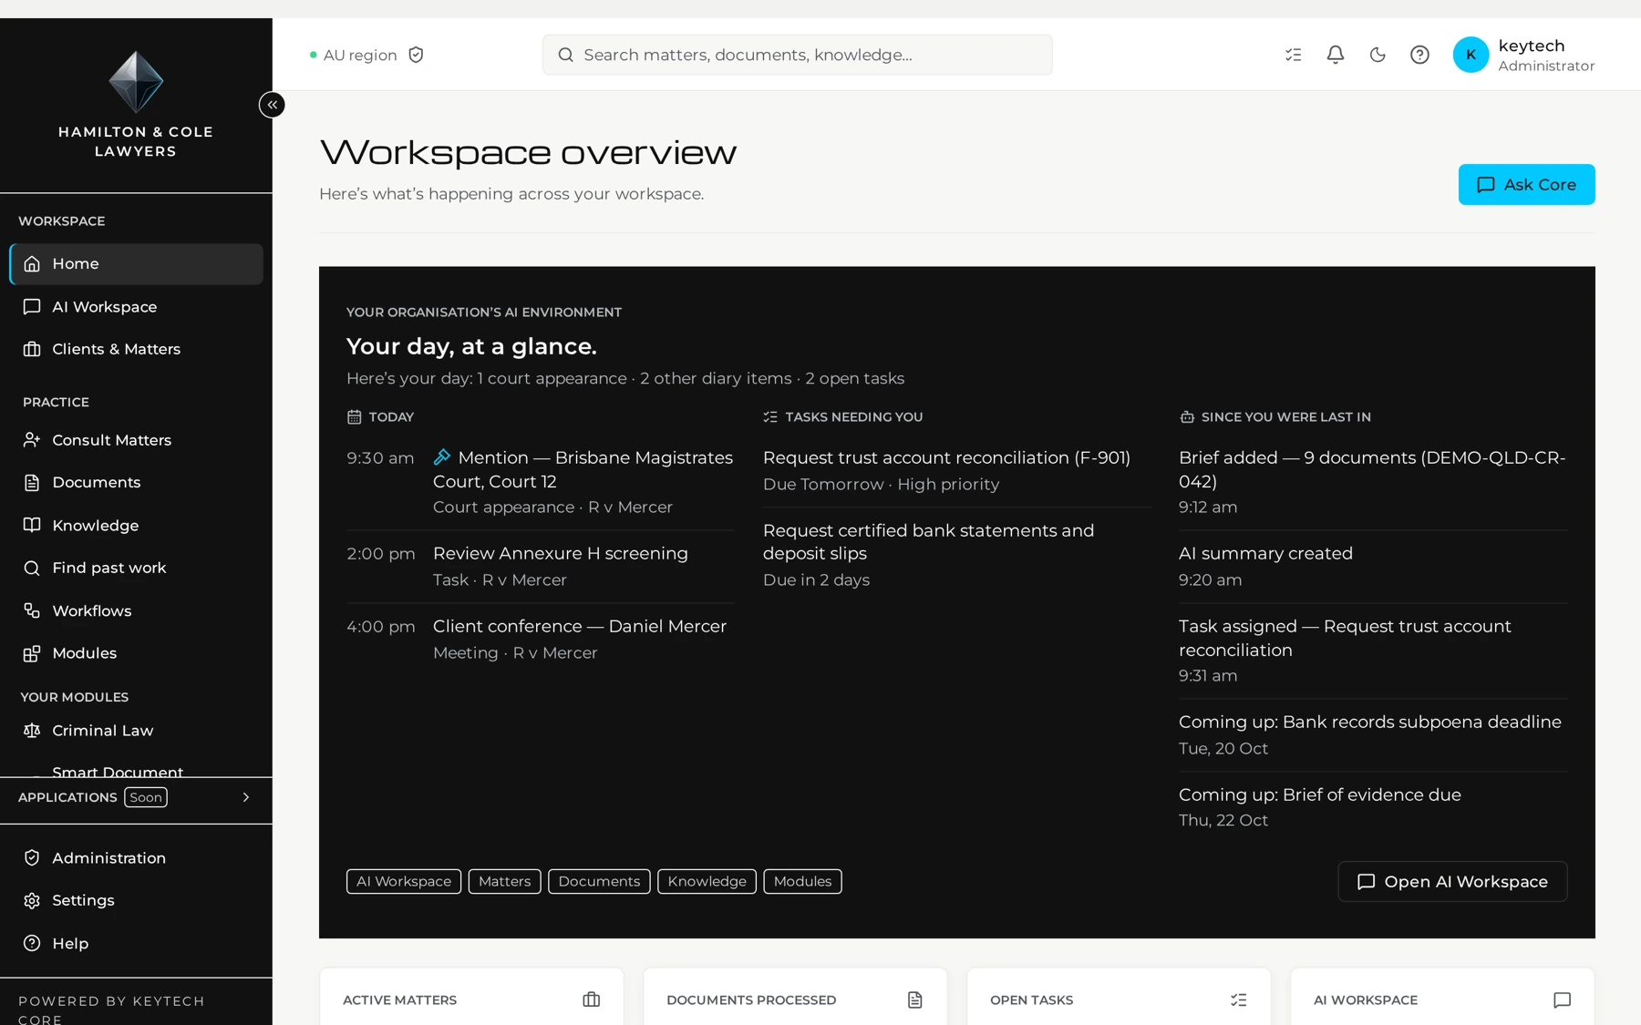The image size is (1641, 1025).
Task: Click the Modules icon in the sidebar
Action: pyautogui.click(x=32, y=653)
